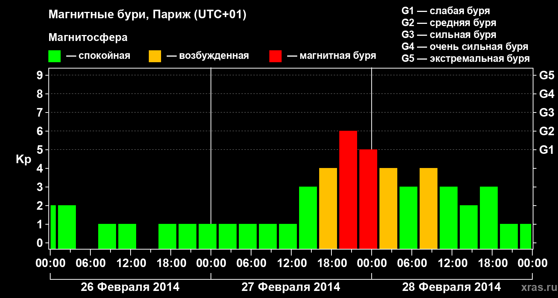Screen dimensions: 558x298
Task: Click the Kp axis value '3'
Action: click(x=41, y=187)
